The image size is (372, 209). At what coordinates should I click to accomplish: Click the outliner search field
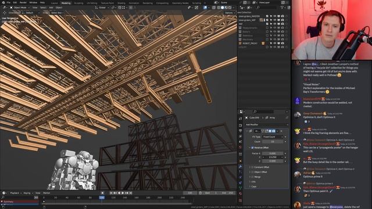266,8
